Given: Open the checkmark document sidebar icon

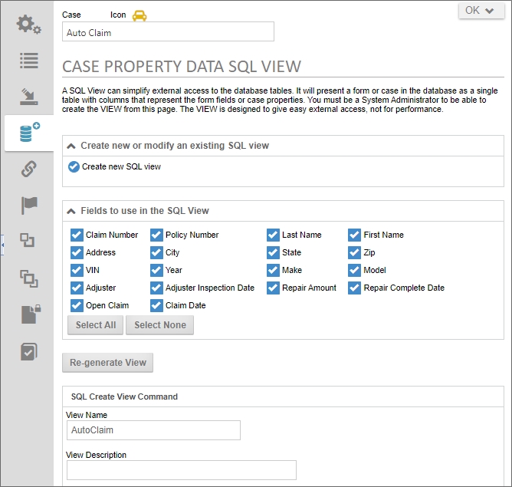Looking at the screenshot, I should click(28, 351).
